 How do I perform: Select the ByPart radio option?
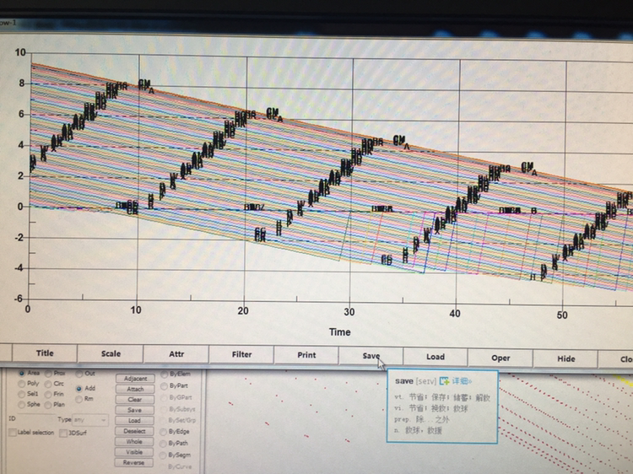tap(164, 386)
